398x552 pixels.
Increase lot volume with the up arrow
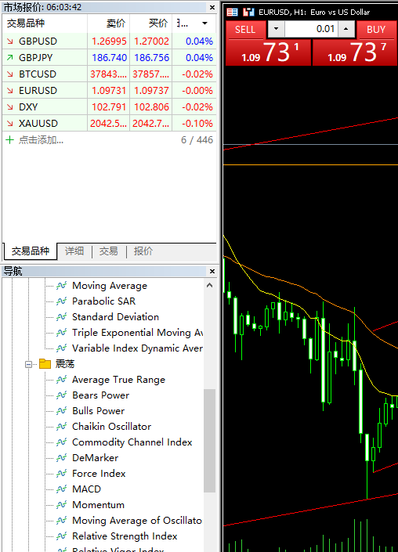[346, 29]
